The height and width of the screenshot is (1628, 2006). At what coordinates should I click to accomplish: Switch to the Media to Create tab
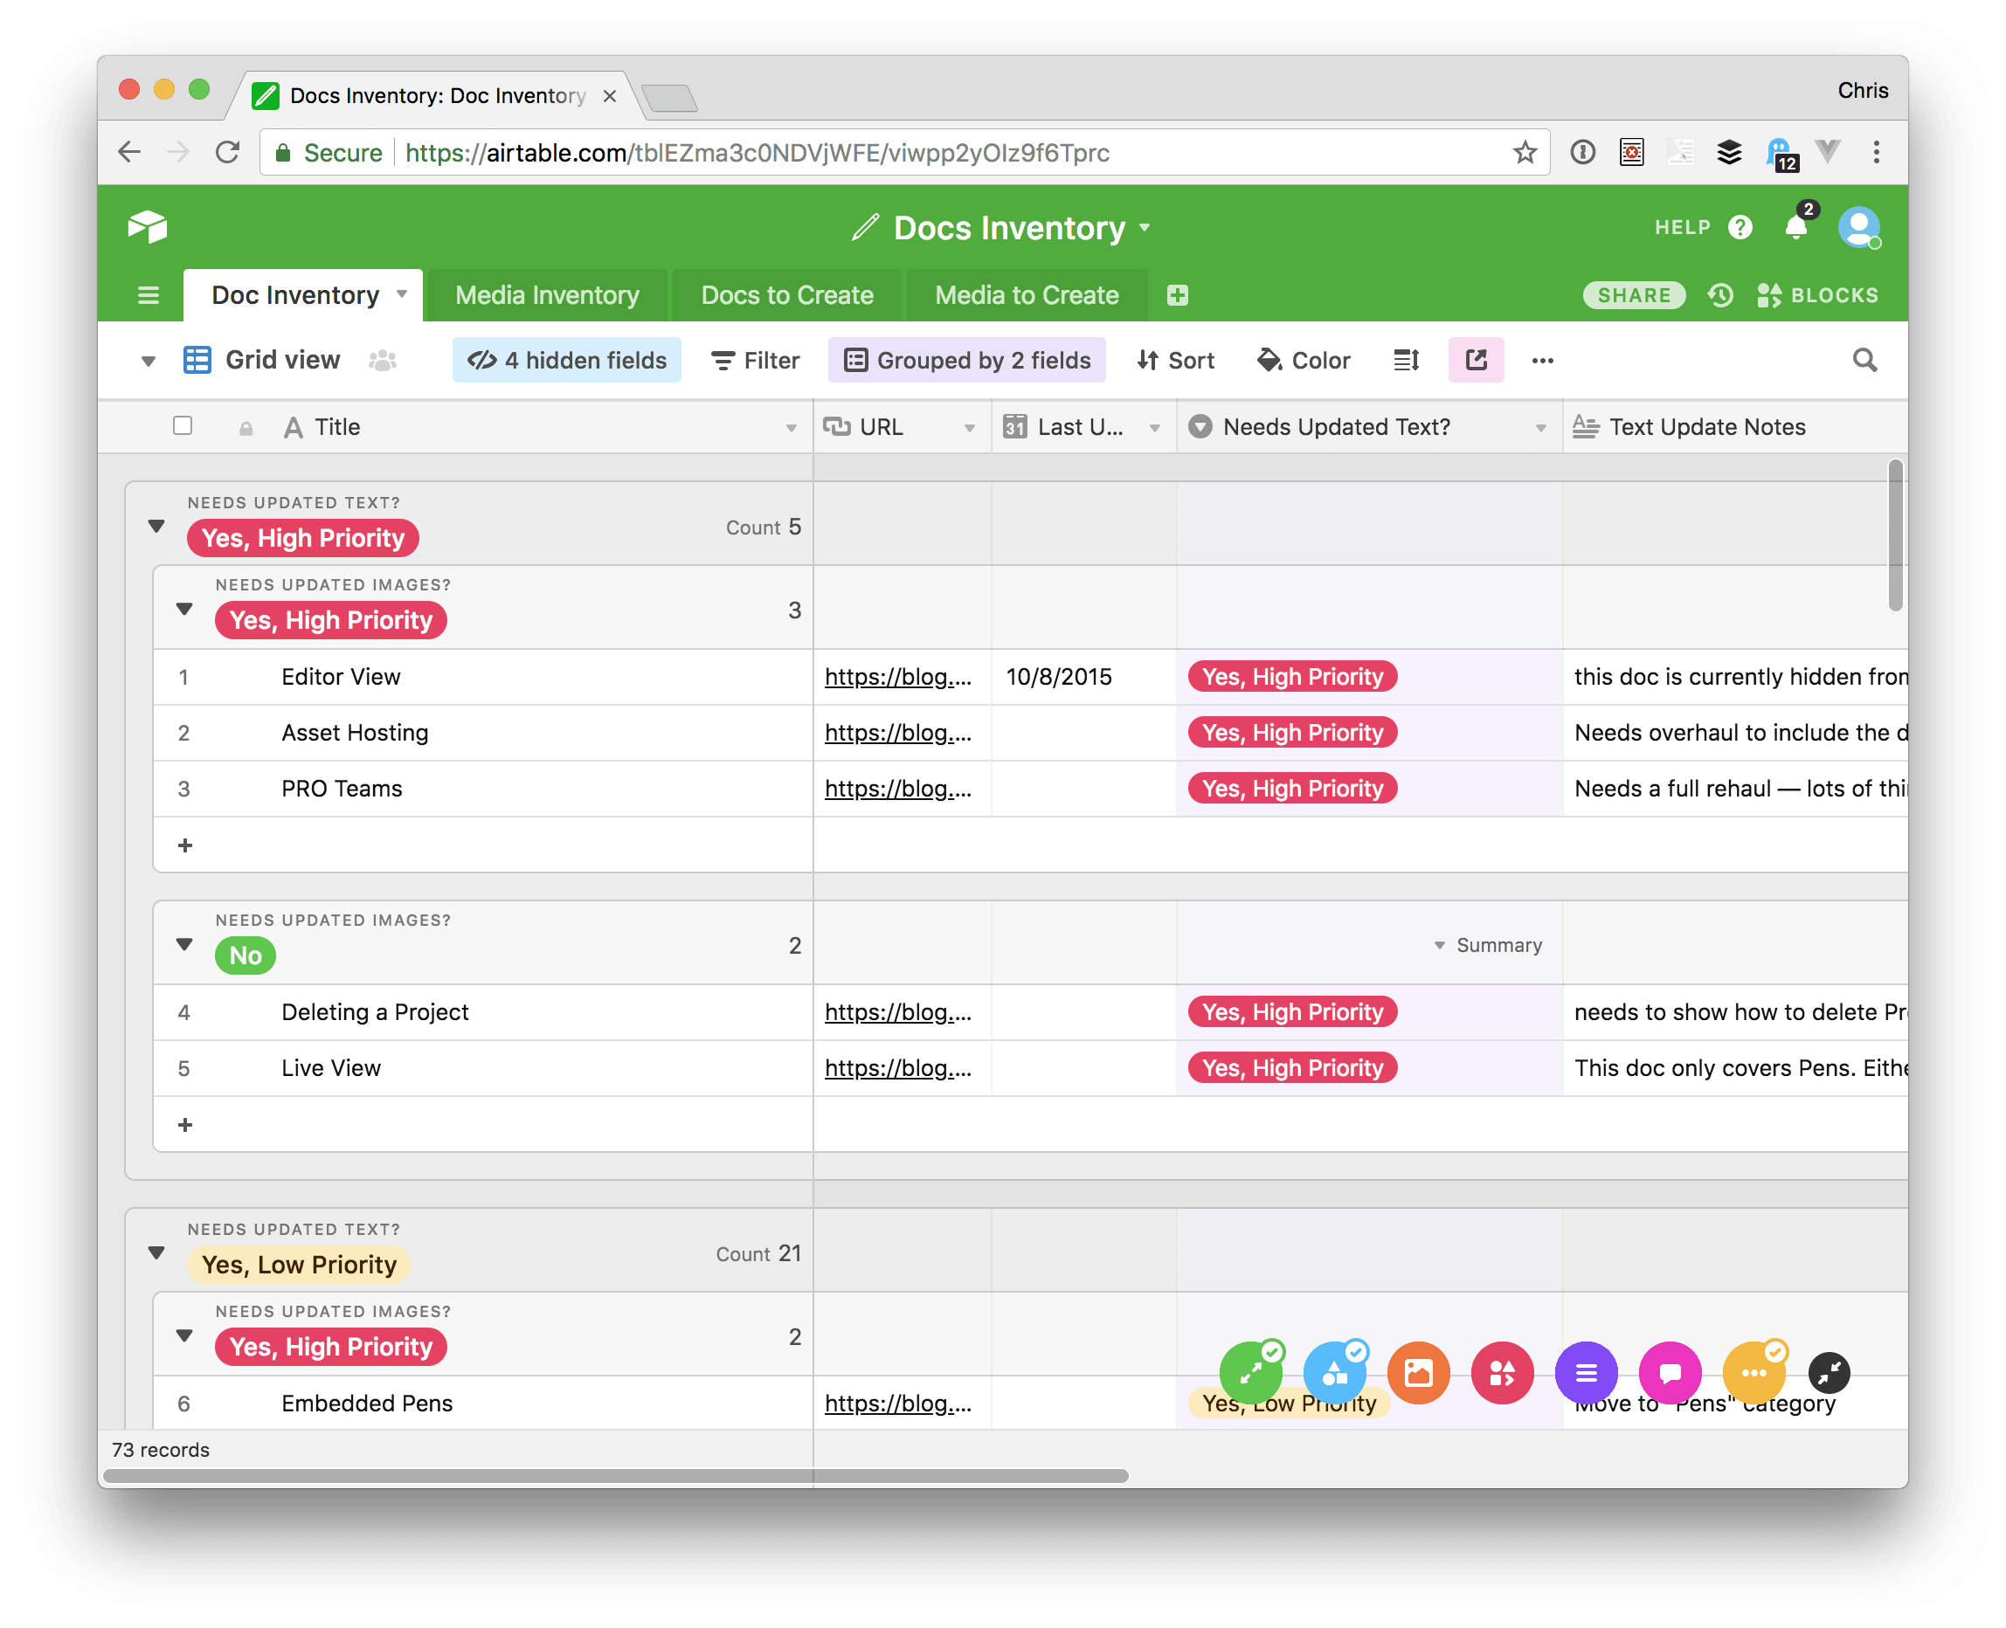(1027, 295)
